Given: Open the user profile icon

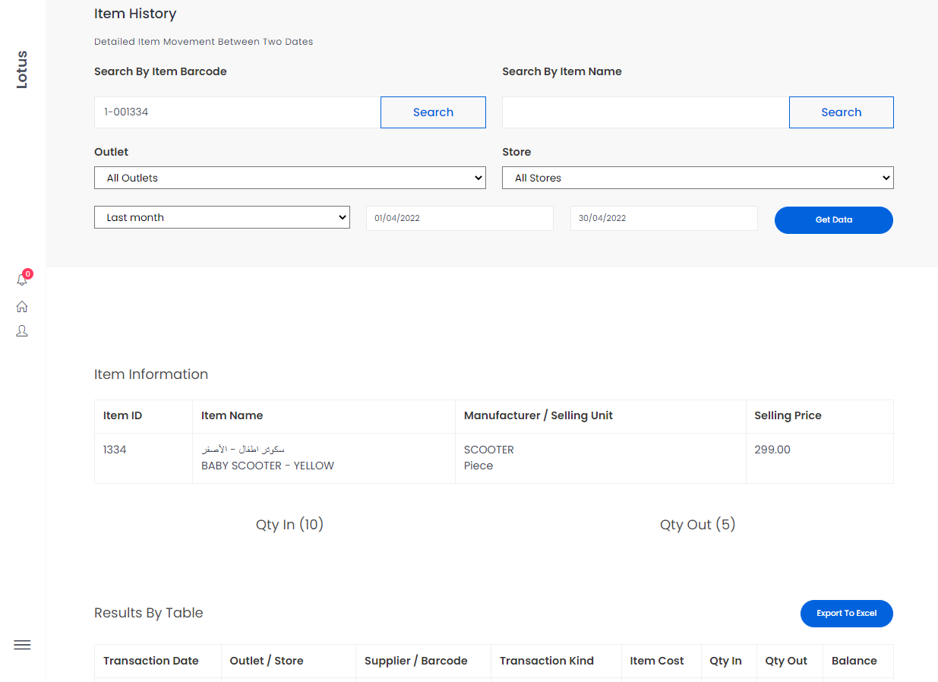Looking at the screenshot, I should [x=22, y=331].
